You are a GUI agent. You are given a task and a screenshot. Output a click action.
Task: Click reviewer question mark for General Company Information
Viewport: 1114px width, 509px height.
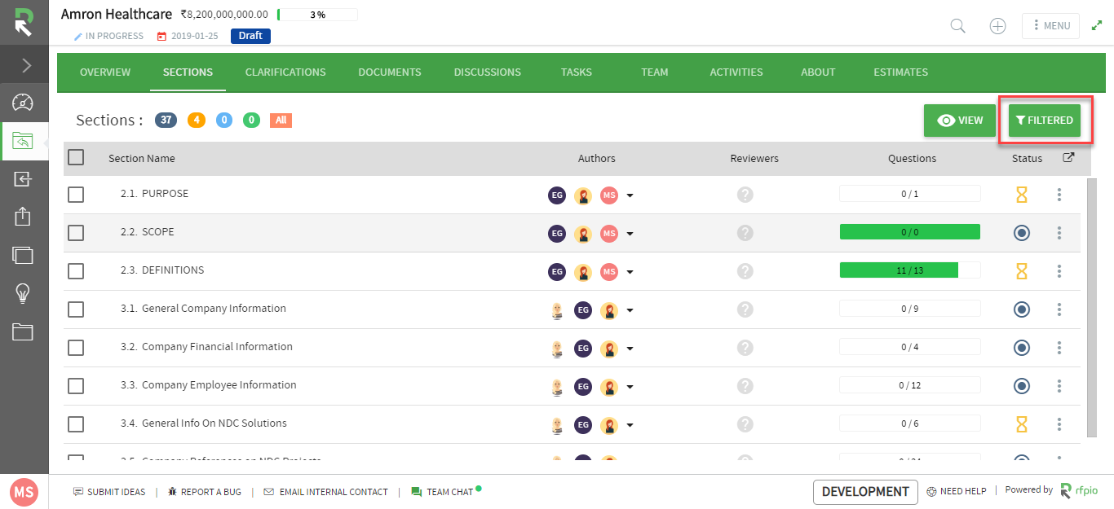pos(745,309)
